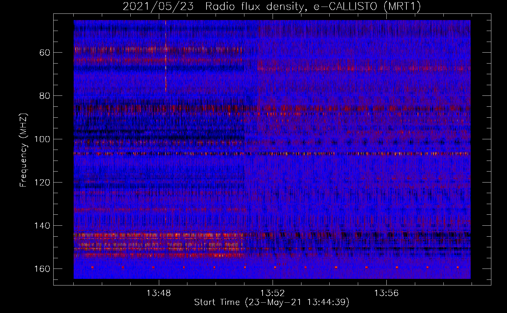Viewport: 507px width, 313px height.
Task: Click the 160 frequency tick label
Action: (x=42, y=269)
